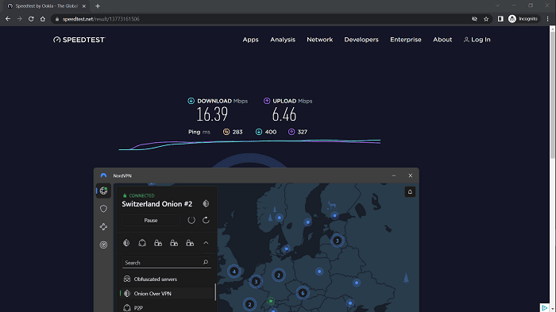This screenshot has height=312, width=556.
Task: Open the tab search dropdown arrow
Action: click(x=497, y=6)
